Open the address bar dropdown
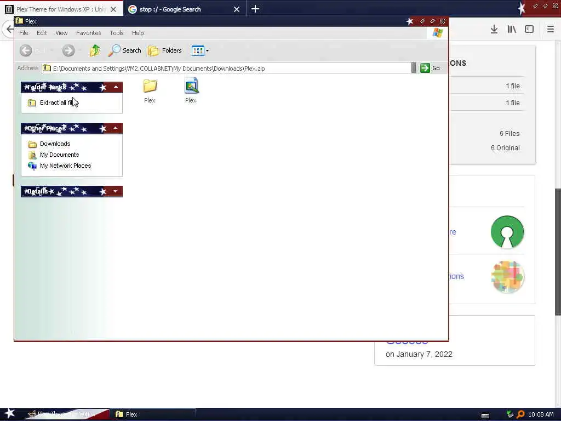Screen dimensions: 561x421 414,68
